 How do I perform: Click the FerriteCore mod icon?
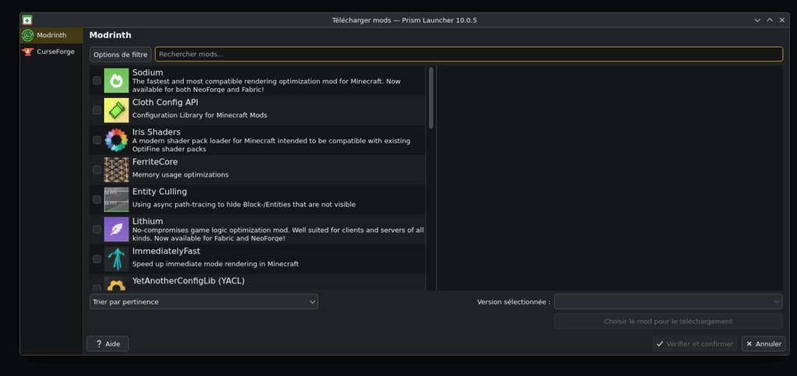116,169
